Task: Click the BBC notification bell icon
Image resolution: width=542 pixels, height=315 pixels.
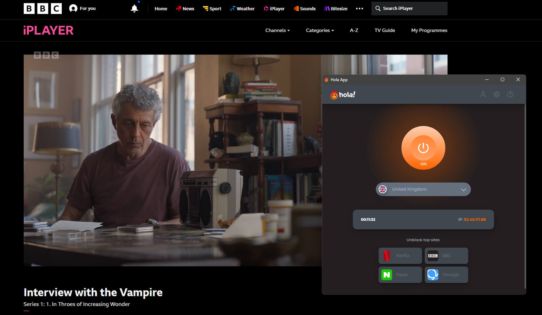Action: 134,8
